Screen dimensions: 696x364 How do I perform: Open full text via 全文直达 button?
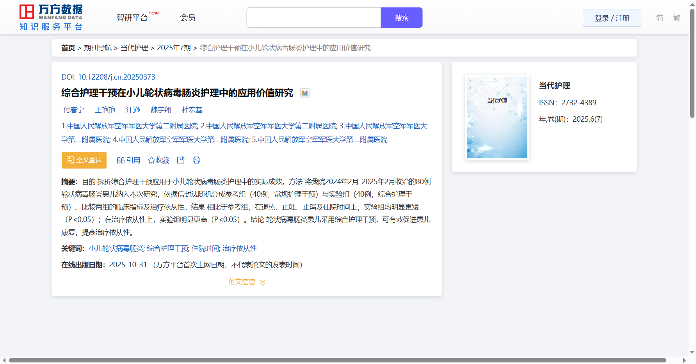click(84, 160)
